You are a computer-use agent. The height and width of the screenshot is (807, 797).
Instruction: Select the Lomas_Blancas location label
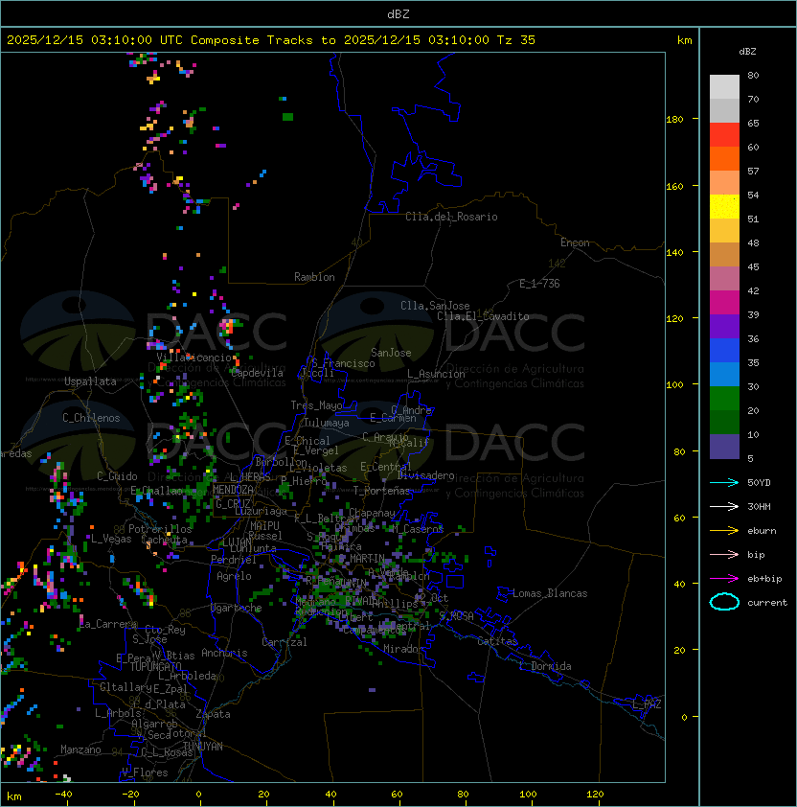tap(550, 593)
